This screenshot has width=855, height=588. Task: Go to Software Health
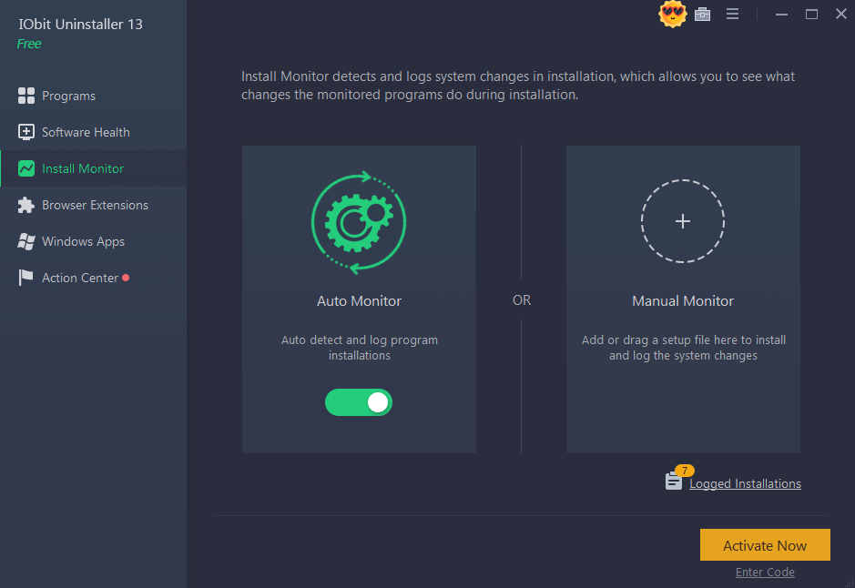[x=93, y=132]
